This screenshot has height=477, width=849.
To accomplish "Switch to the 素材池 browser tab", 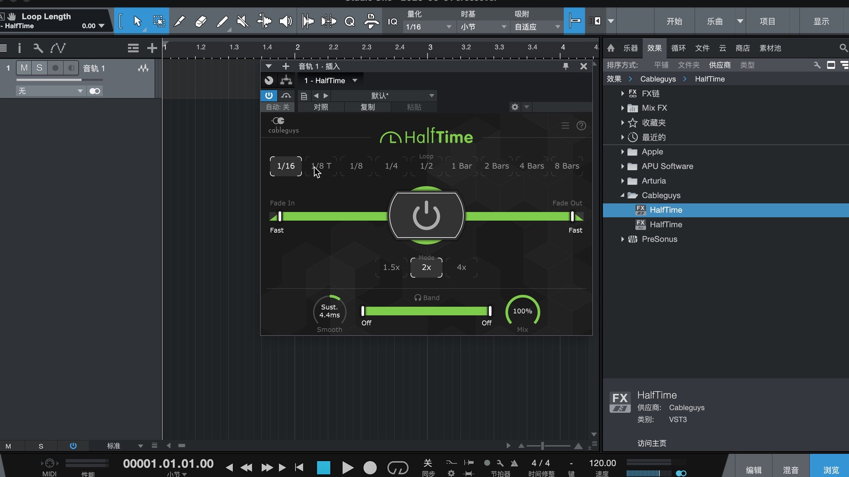I will tap(770, 48).
